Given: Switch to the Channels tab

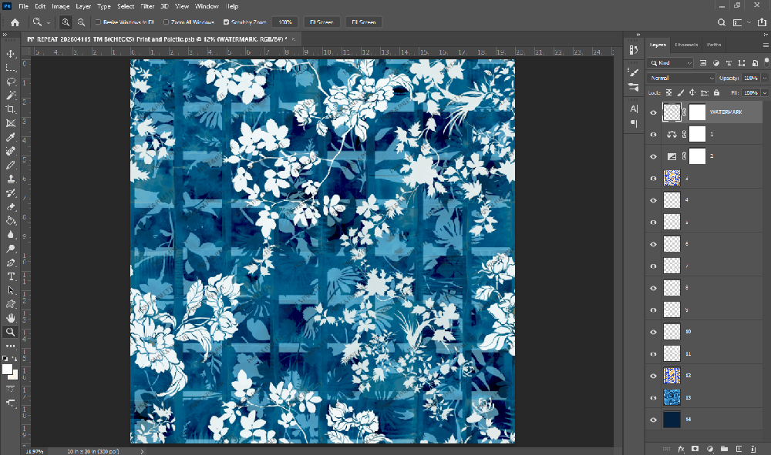Looking at the screenshot, I should pyautogui.click(x=686, y=45).
